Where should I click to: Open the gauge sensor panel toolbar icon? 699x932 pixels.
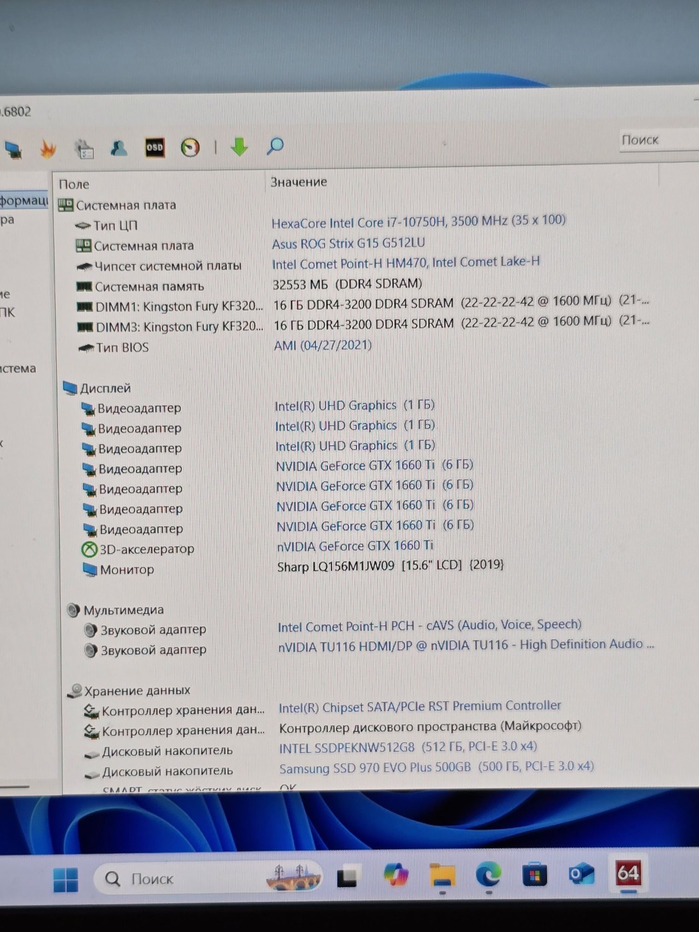190,147
